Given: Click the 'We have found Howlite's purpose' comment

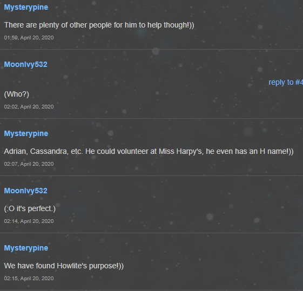Looking at the screenshot, I should (x=64, y=266).
